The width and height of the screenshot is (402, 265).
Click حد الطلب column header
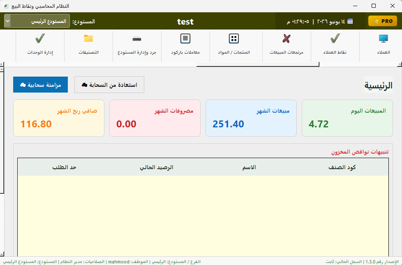point(64,167)
